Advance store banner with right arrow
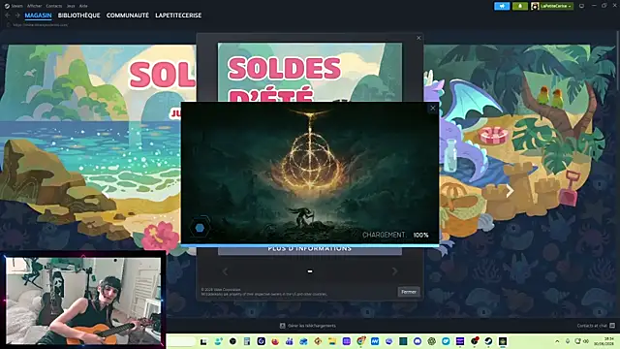The height and width of the screenshot is (349, 620). [510, 191]
